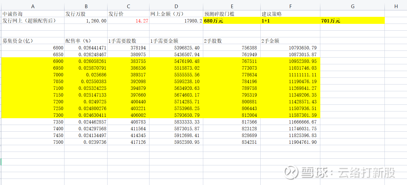Screen dimensions: 407x185
Task: Click the cell containing 中诚咨询
Action: point(33,14)
